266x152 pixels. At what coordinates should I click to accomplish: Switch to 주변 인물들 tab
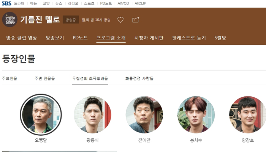coord(44,78)
